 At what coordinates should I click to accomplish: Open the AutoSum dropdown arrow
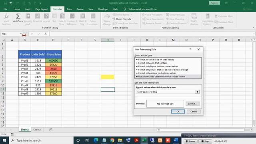pyautogui.click(x=18, y=24)
